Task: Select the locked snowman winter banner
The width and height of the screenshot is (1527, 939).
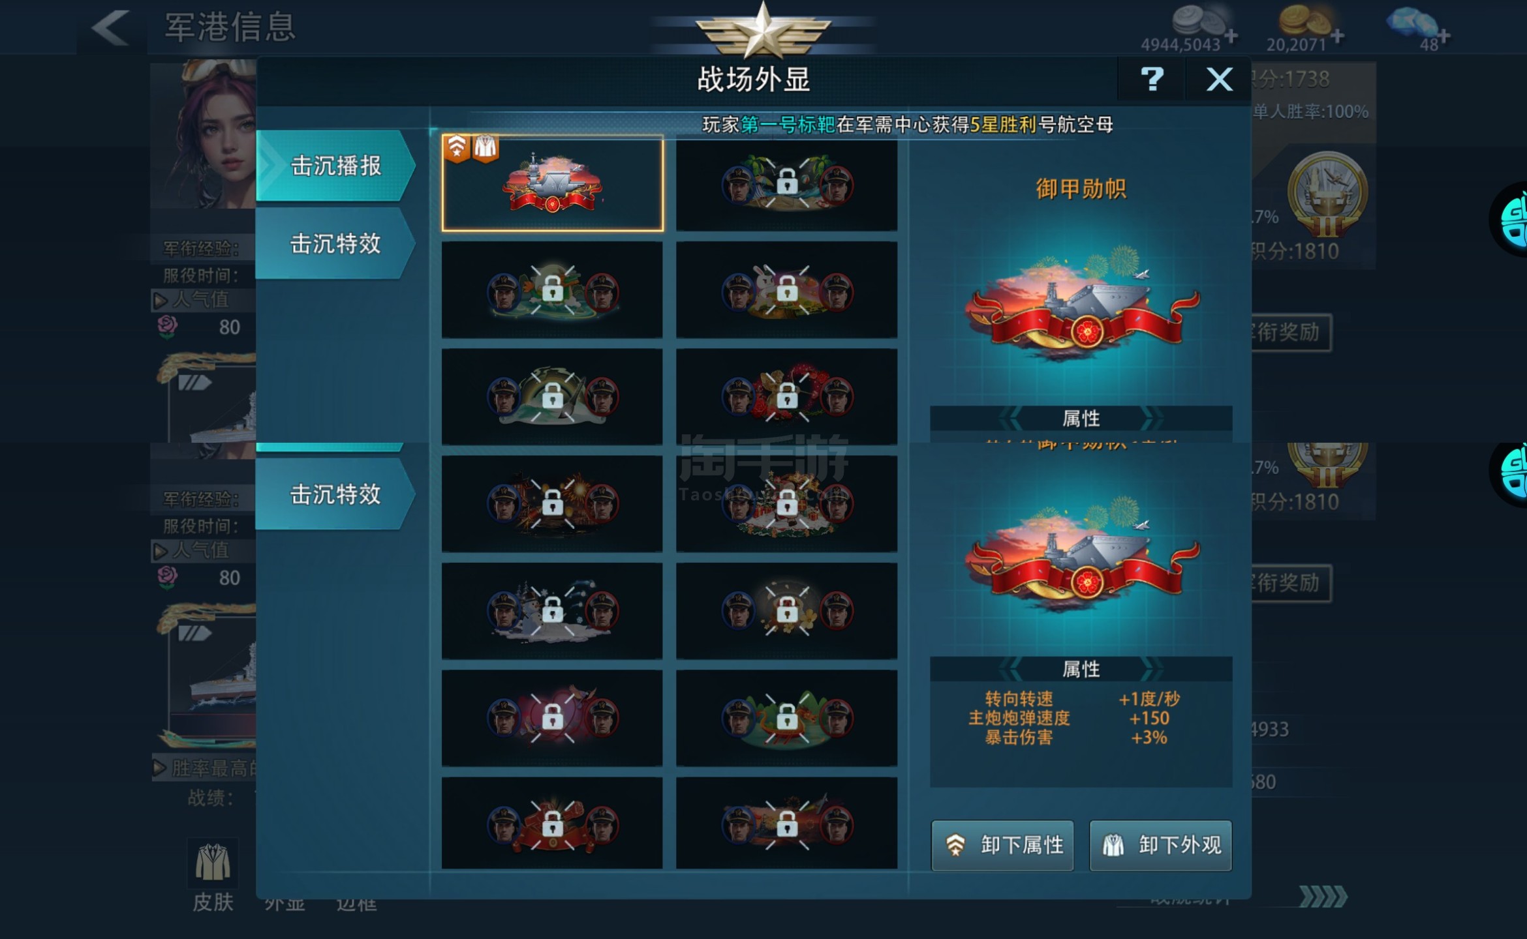Action: click(552, 611)
